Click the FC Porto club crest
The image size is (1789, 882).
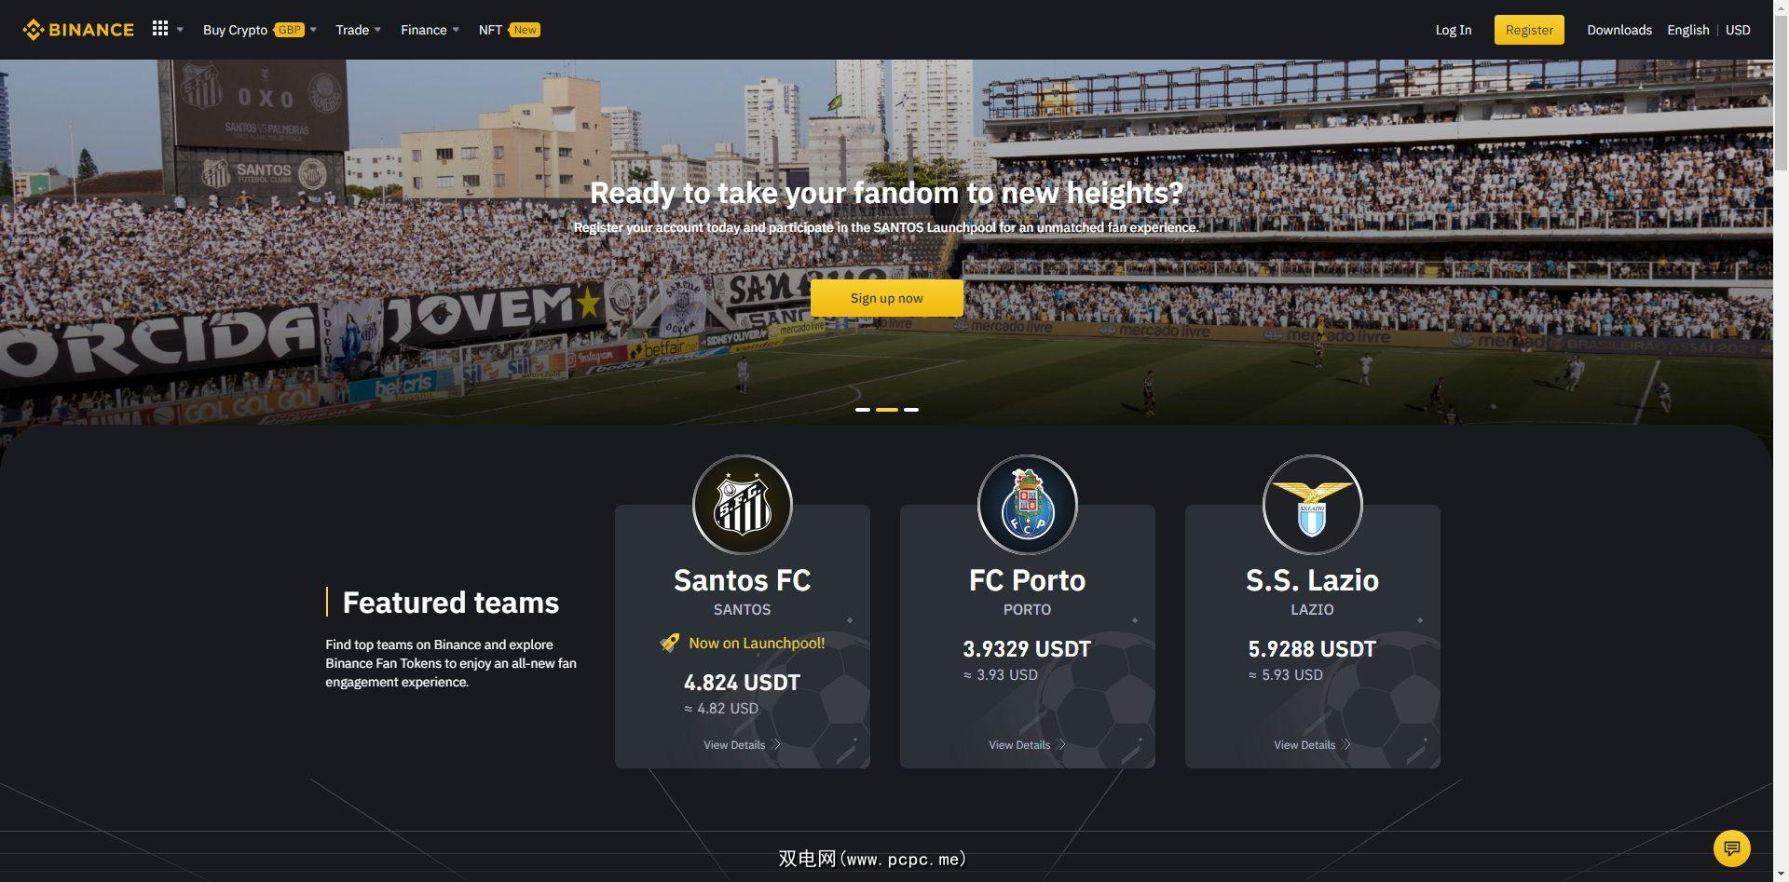[1028, 505]
